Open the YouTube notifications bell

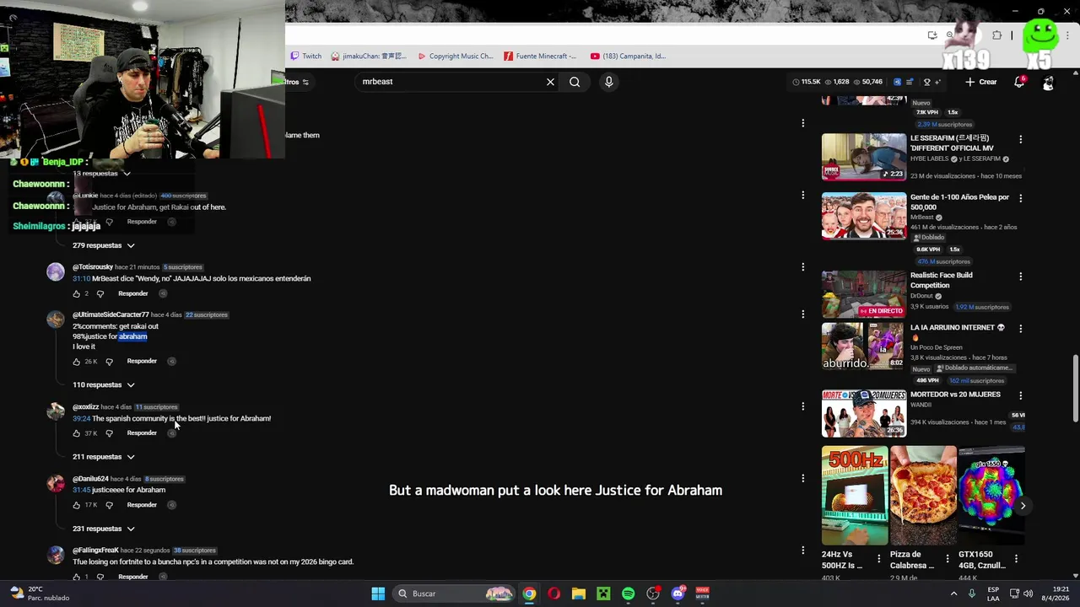pyautogui.click(x=1019, y=82)
